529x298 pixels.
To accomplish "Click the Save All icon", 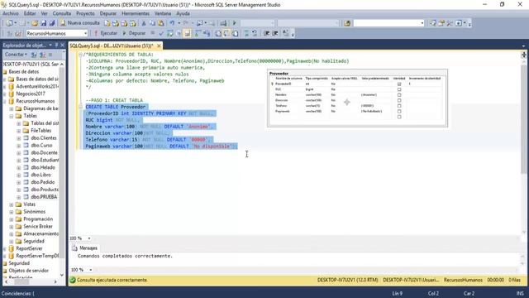I will pyautogui.click(x=52, y=23).
